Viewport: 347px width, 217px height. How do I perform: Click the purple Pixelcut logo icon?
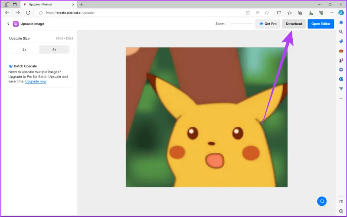point(16,24)
